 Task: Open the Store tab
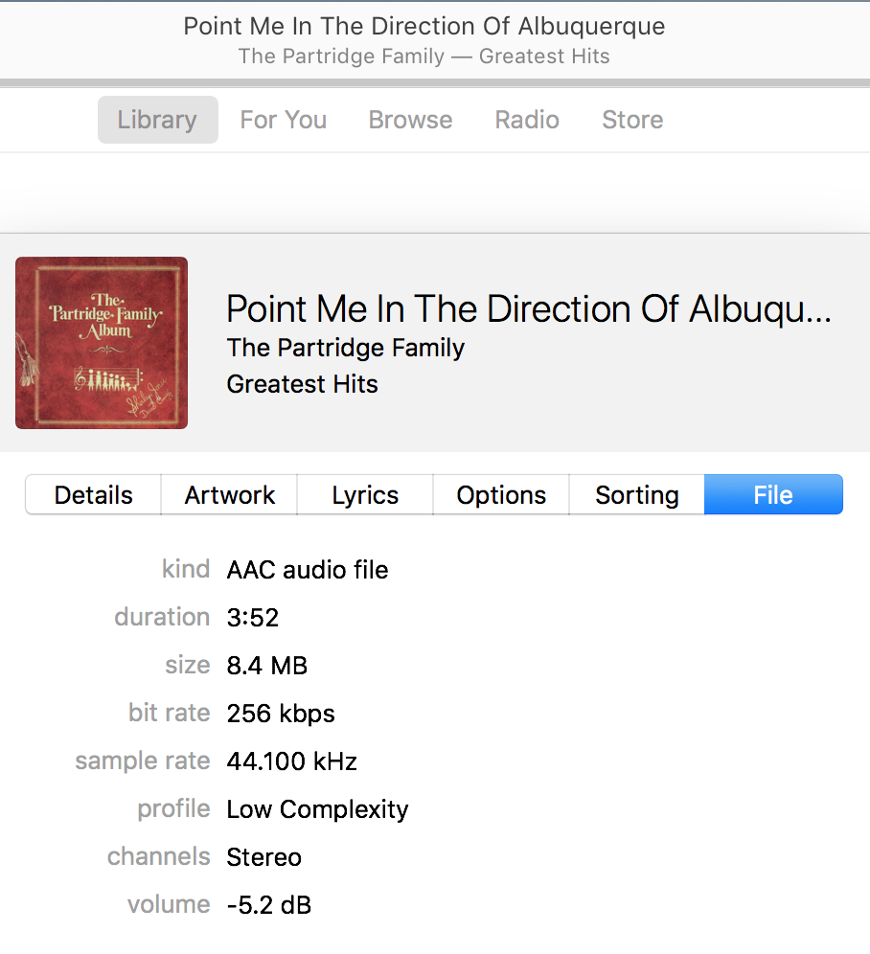point(632,120)
